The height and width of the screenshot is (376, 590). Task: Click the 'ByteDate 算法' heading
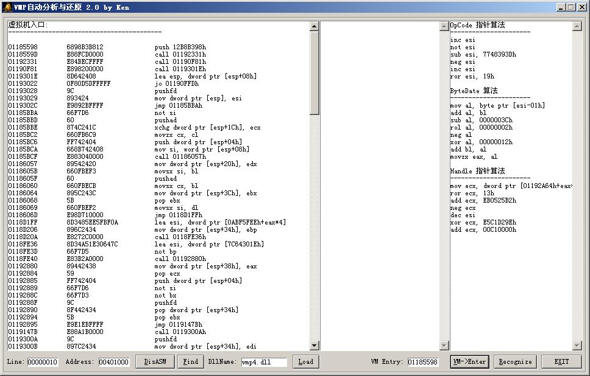474,91
